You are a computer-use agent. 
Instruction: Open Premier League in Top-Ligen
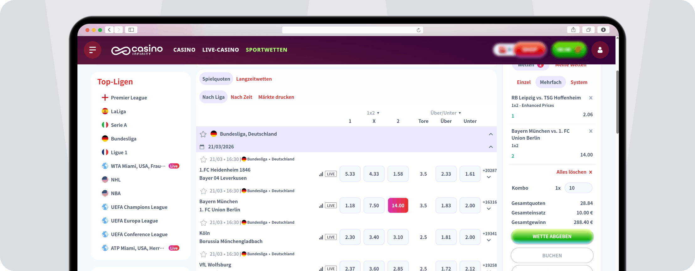point(129,98)
